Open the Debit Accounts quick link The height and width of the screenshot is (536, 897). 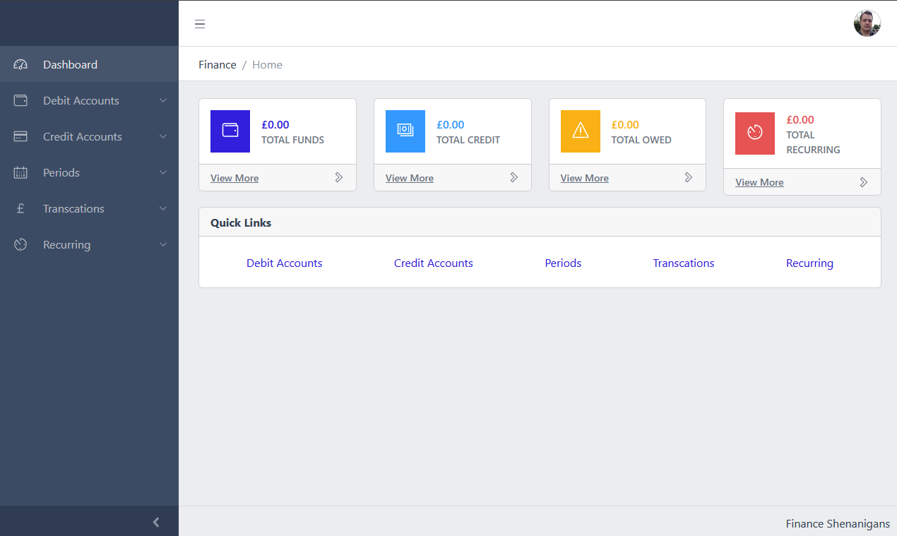284,263
